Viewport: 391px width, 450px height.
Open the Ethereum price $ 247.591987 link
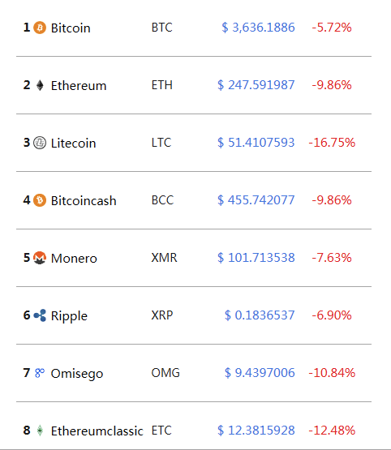[256, 85]
